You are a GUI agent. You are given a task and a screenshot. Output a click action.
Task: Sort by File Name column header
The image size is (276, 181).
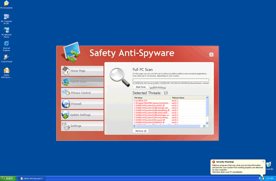coord(152,98)
